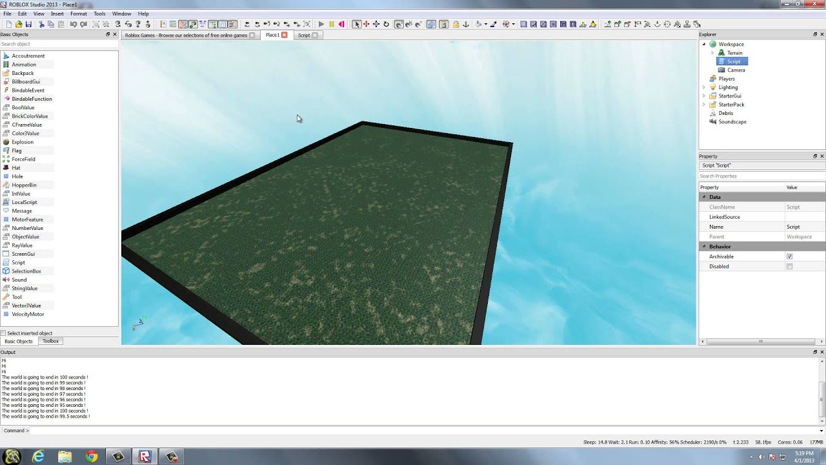
Task: Click the Search Properties field
Action: click(x=761, y=176)
